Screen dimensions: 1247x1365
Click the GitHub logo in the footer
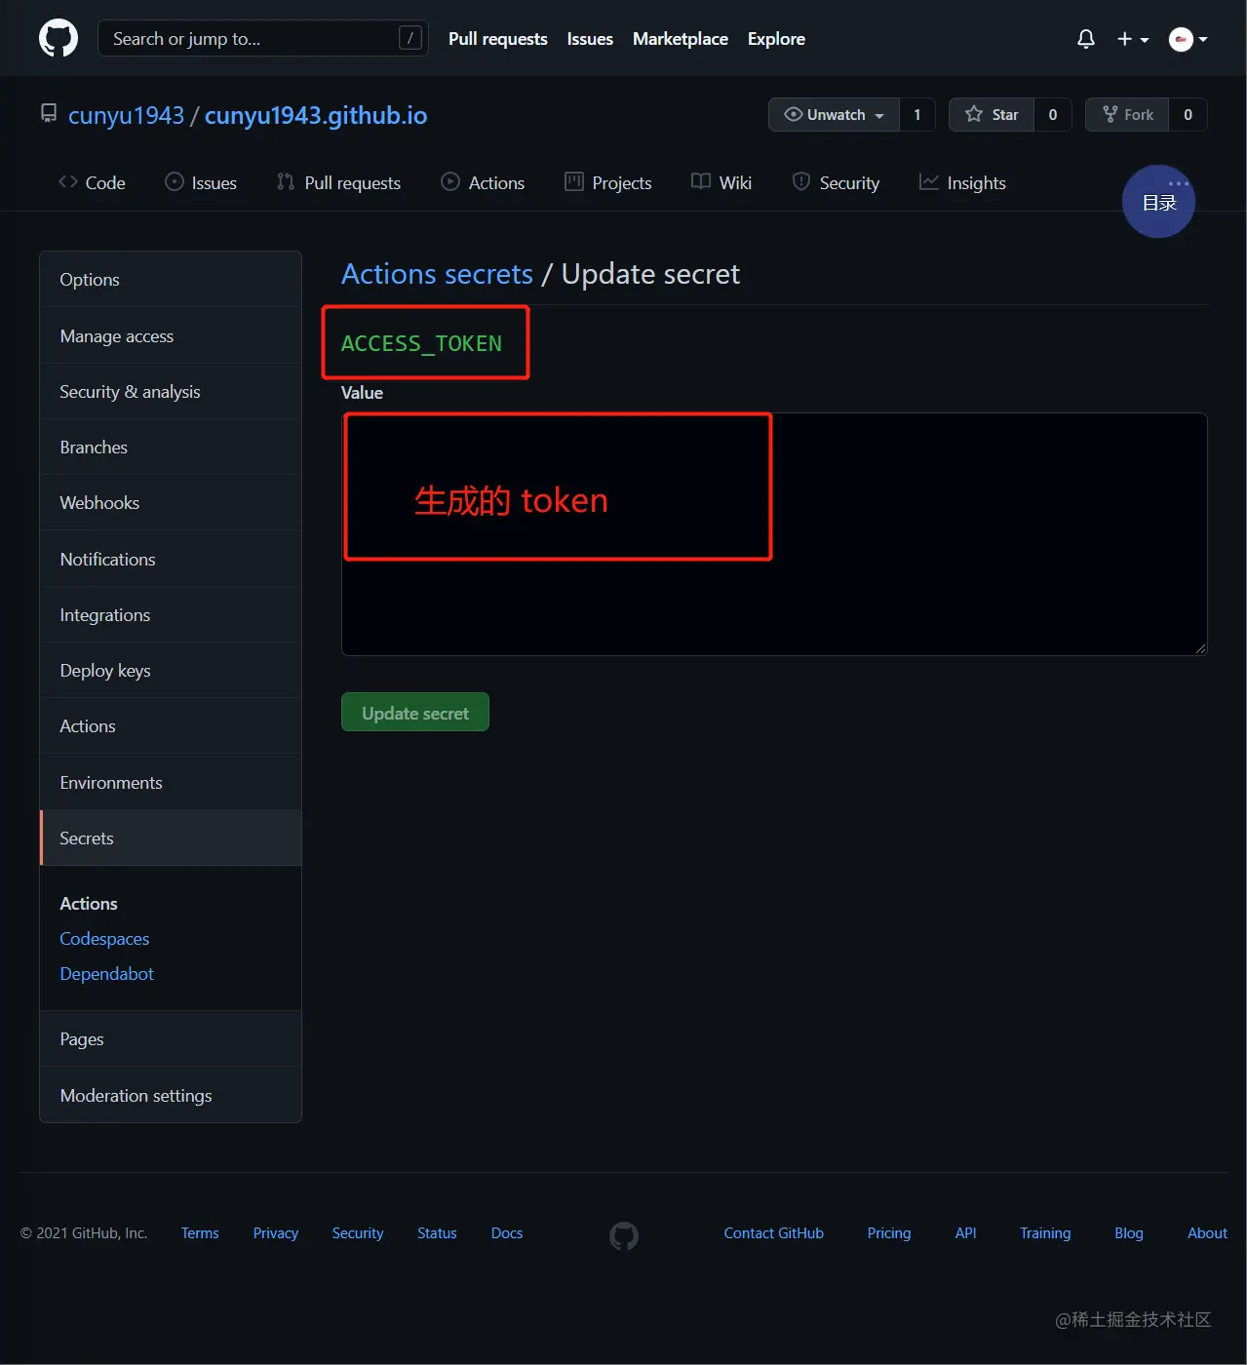[x=624, y=1236]
